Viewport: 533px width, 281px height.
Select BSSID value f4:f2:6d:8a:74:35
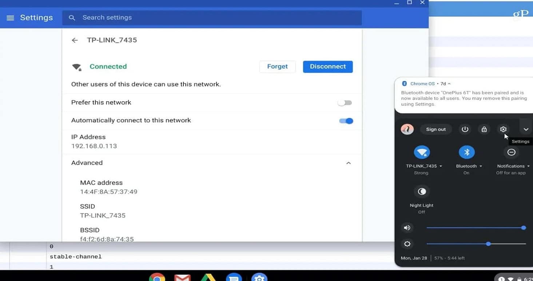click(x=107, y=239)
